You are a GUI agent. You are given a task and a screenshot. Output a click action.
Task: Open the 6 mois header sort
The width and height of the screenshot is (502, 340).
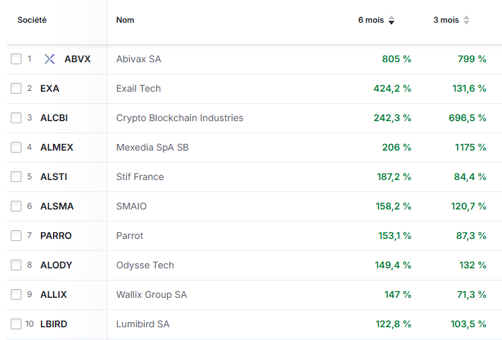pos(371,20)
